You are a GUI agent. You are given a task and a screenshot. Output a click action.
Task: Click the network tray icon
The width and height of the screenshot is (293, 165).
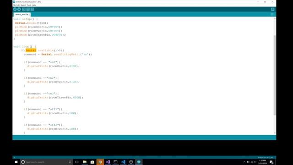point(252,162)
